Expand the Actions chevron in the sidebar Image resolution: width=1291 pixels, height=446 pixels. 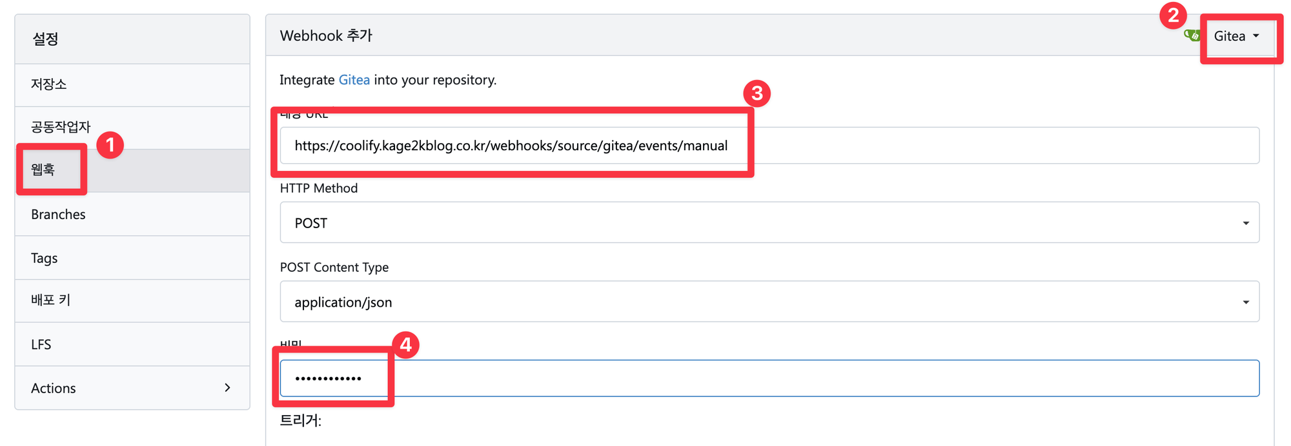(227, 388)
